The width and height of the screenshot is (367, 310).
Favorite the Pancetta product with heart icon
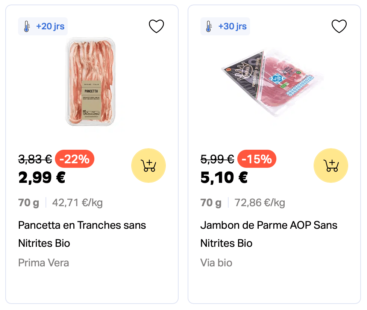[x=156, y=26]
